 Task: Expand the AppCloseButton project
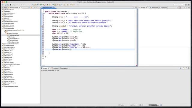pyautogui.click(x=3, y=10)
